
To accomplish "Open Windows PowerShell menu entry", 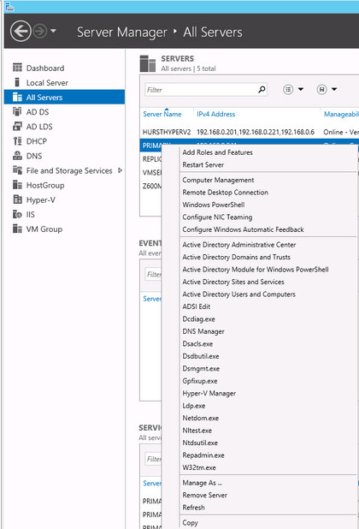I will (x=214, y=205).
